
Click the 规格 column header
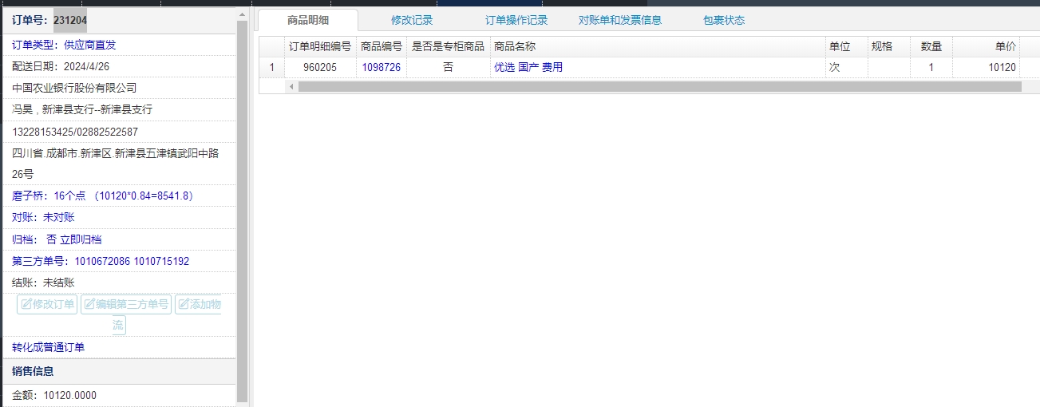[x=888, y=46]
